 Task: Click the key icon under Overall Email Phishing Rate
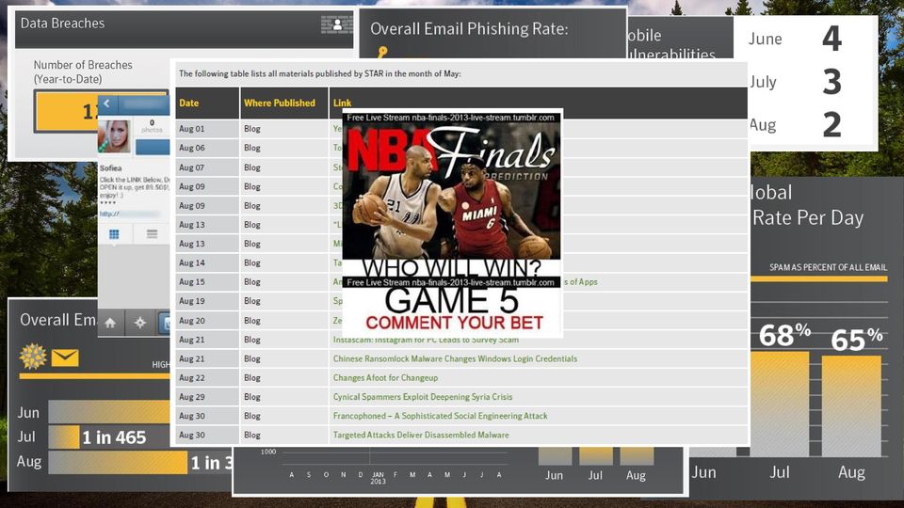tap(381, 53)
